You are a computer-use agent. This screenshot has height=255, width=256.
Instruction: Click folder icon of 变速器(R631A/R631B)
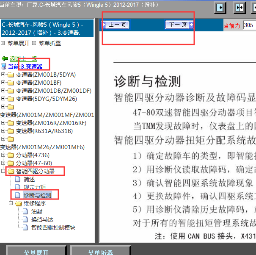(x=11, y=131)
